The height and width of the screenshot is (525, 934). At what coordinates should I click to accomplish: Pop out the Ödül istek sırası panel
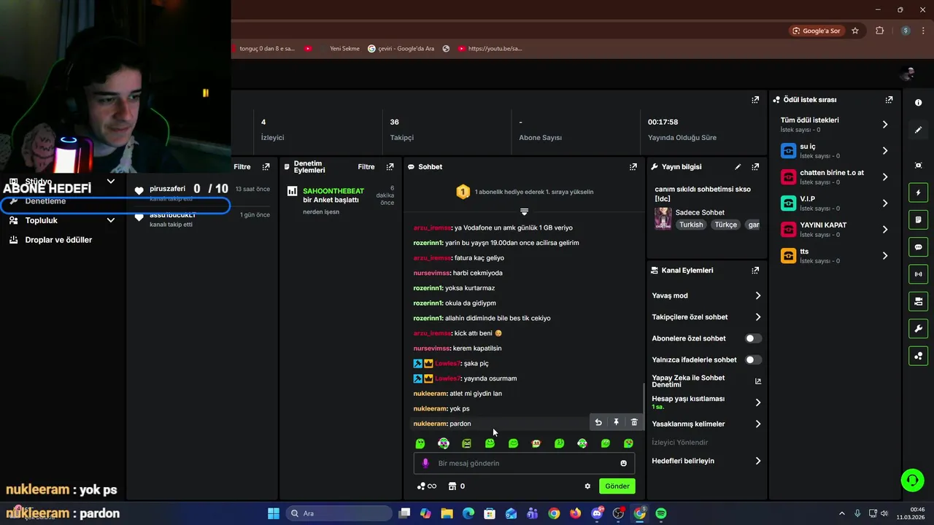click(x=889, y=100)
